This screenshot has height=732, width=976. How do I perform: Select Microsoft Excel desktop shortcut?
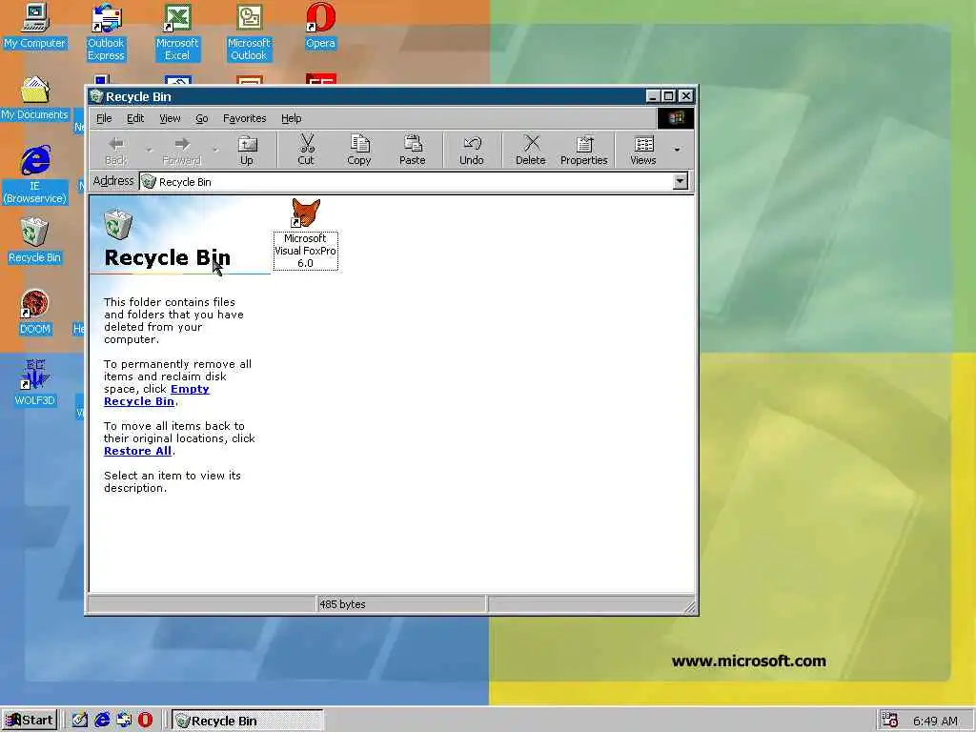177,31
